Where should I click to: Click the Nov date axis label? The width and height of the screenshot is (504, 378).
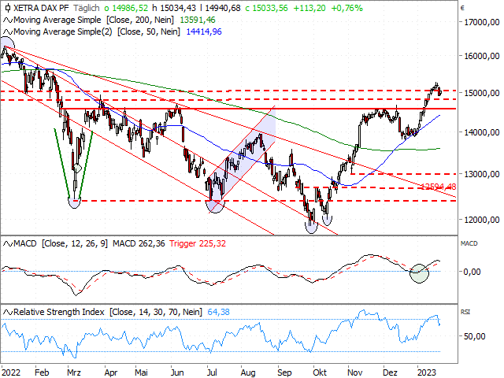(354, 372)
